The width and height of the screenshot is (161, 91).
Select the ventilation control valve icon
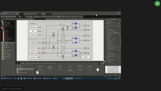63,29
